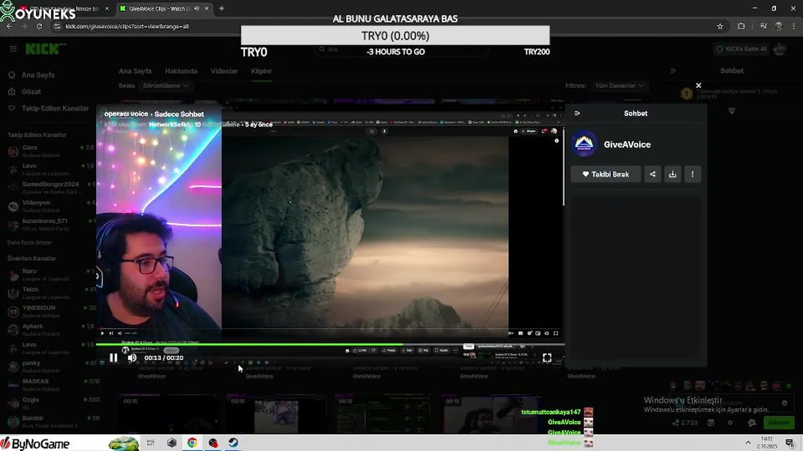Open the GiveAVoice channel name link
Image resolution: width=803 pixels, height=451 pixels.
[x=627, y=144]
